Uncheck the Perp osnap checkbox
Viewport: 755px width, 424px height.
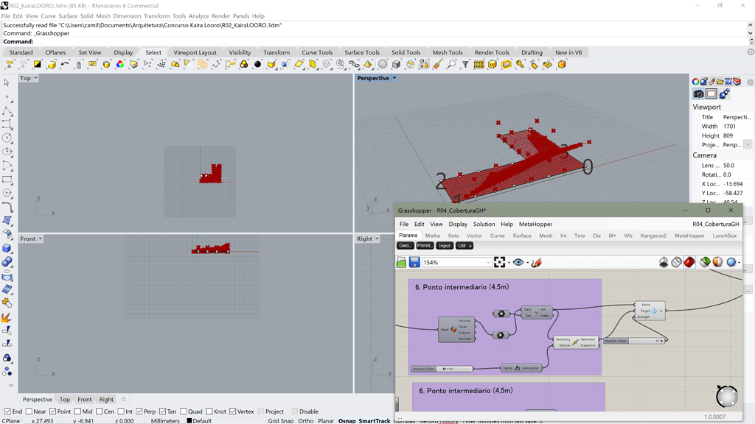pyautogui.click(x=139, y=411)
